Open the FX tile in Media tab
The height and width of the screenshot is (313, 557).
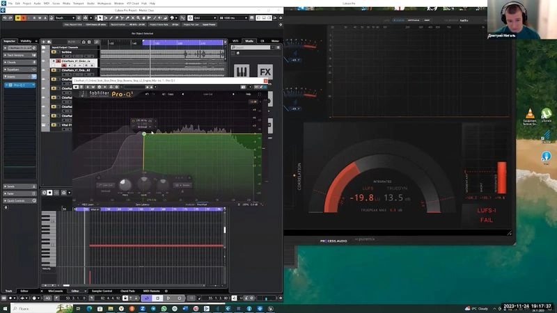pos(265,72)
